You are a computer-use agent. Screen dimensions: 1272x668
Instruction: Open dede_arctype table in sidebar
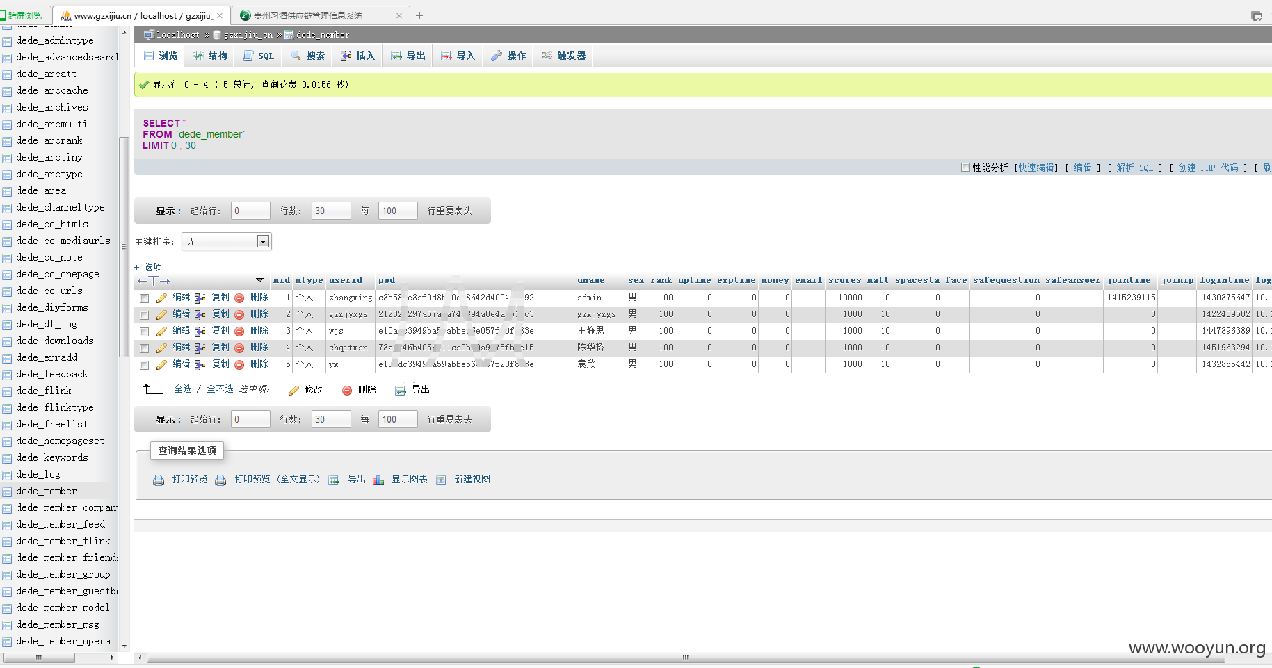49,174
